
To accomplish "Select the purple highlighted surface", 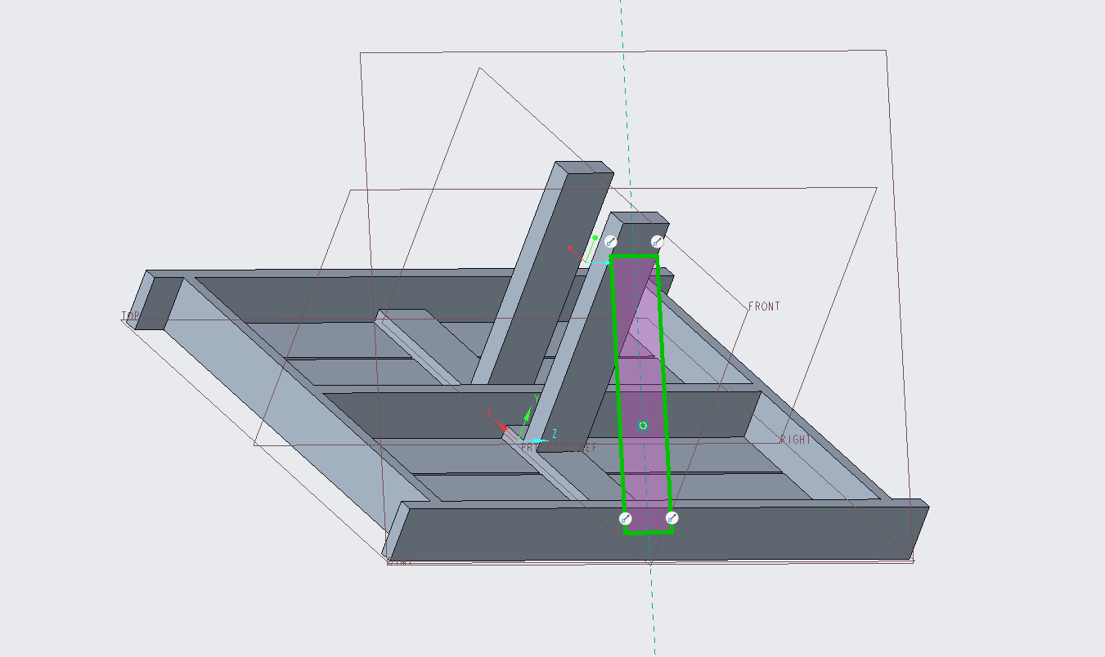I will coord(642,395).
